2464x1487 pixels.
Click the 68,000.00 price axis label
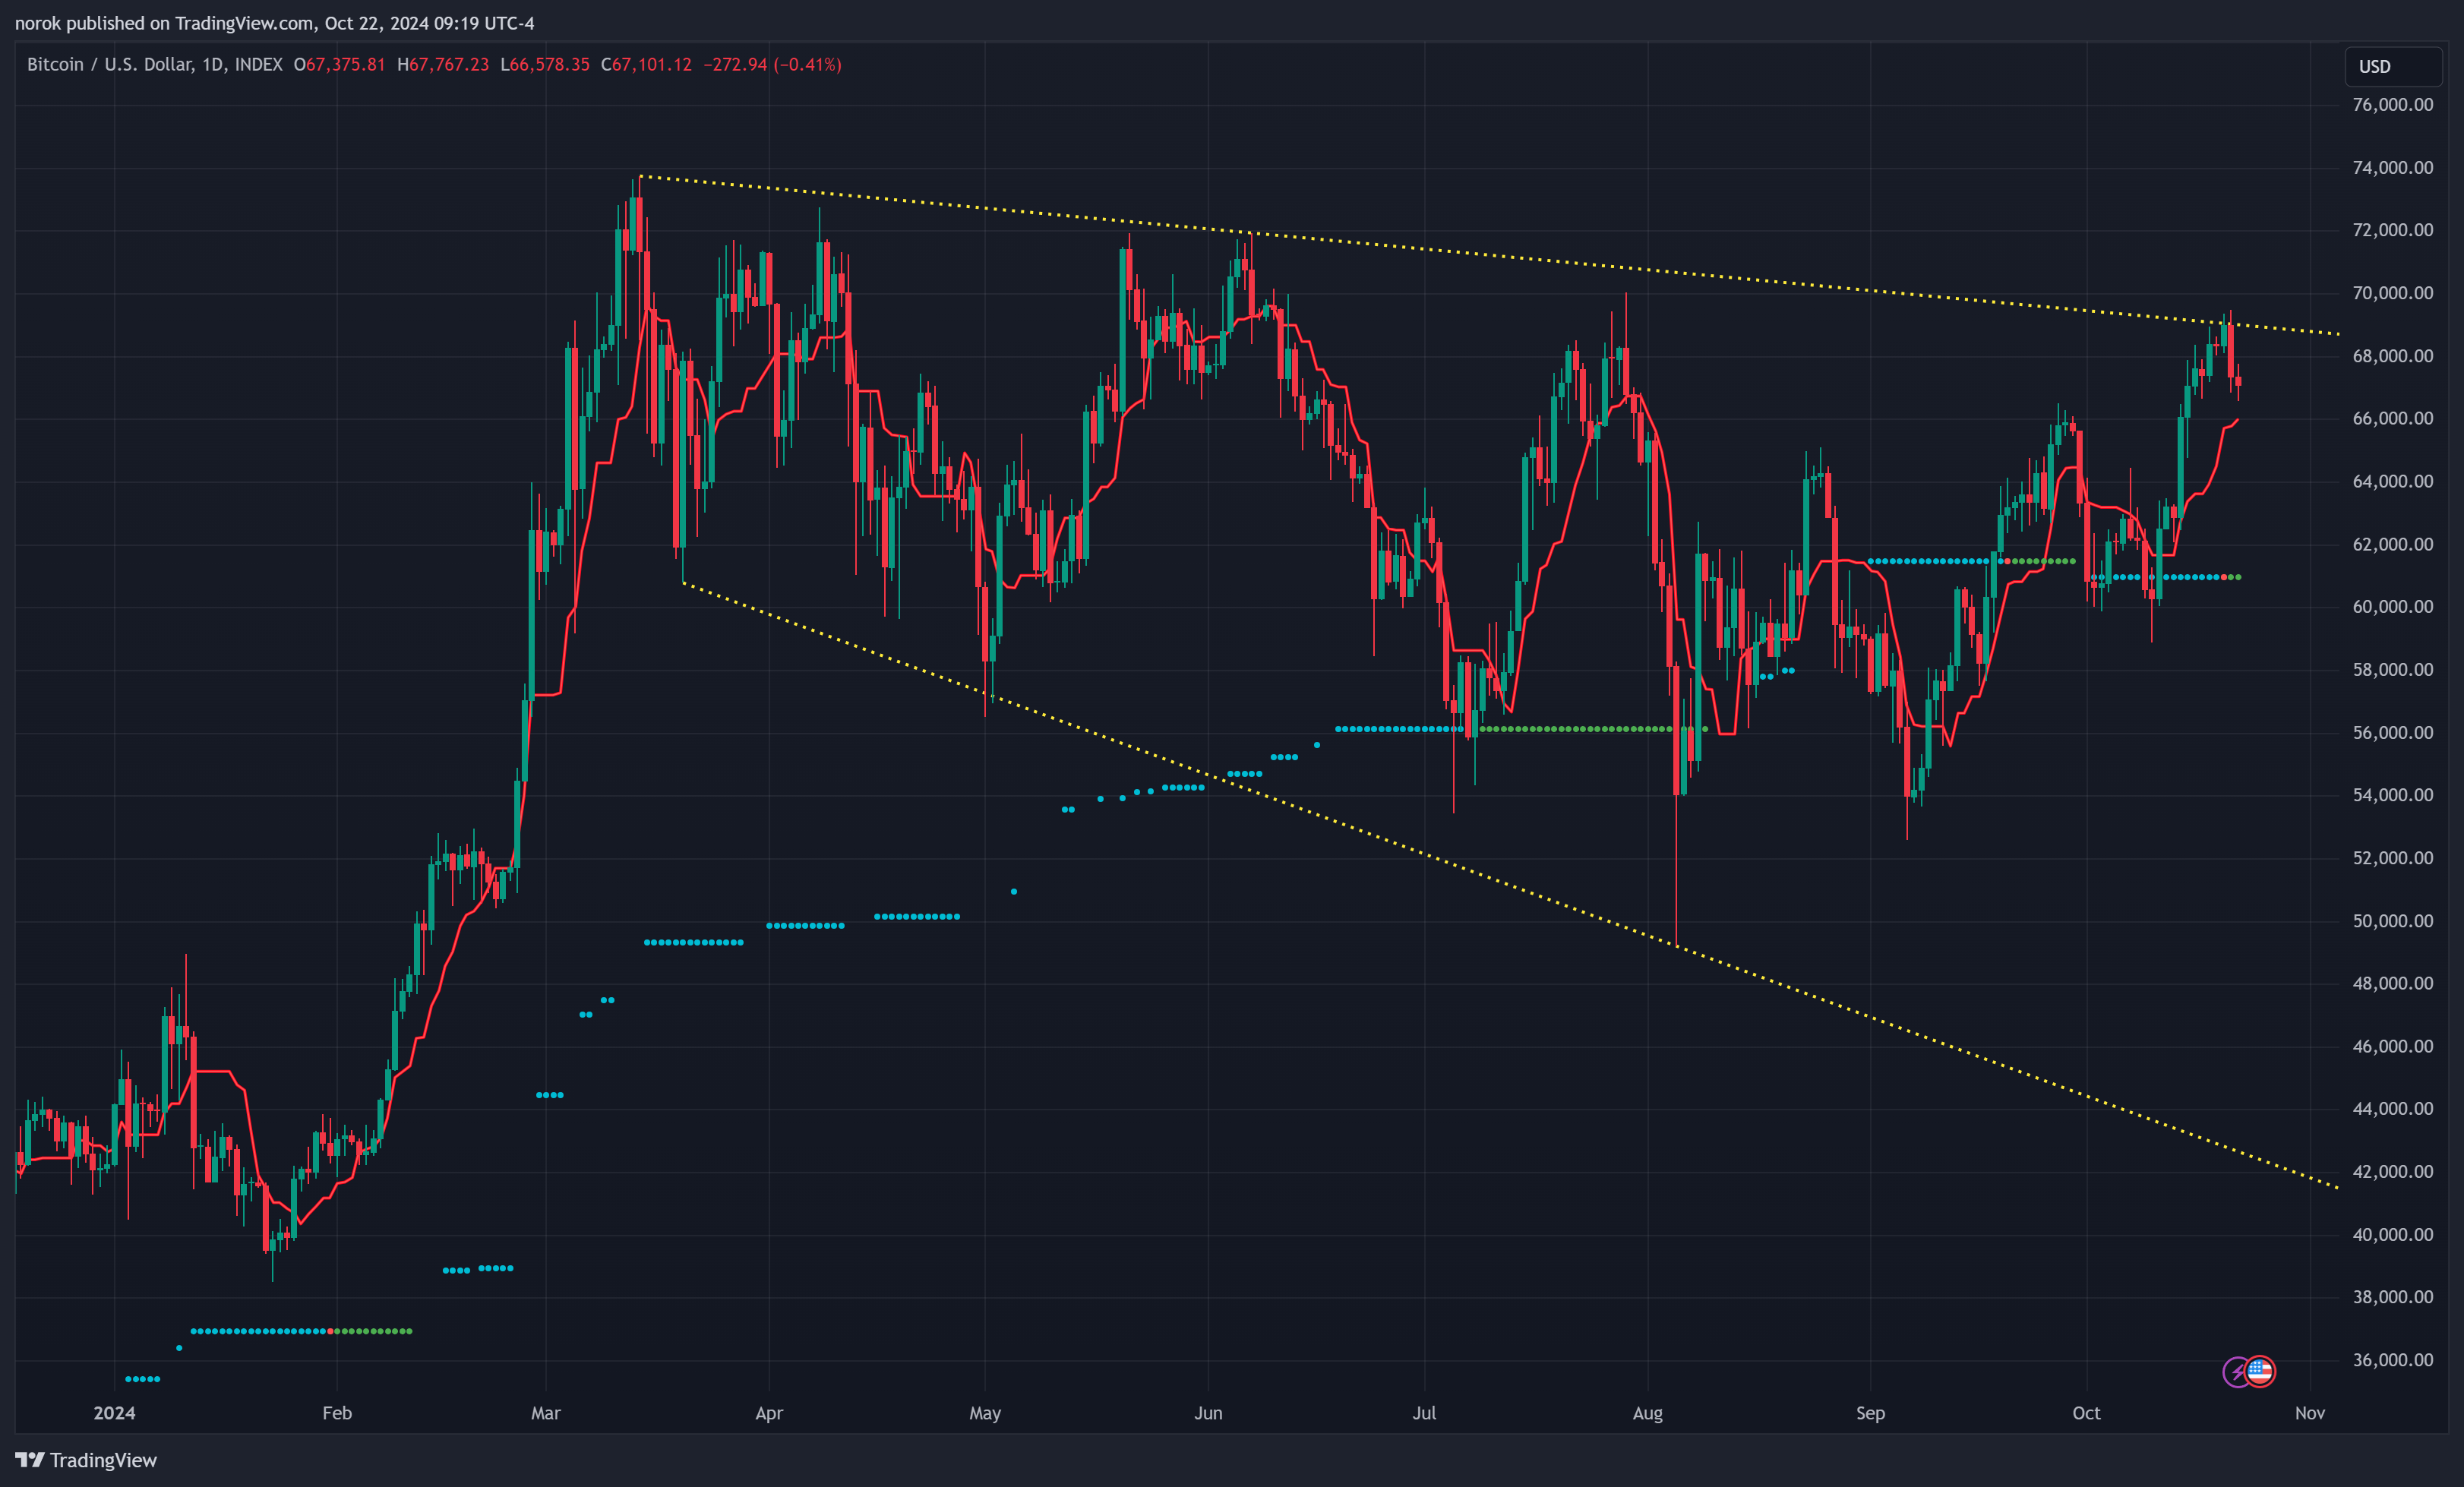point(2393,356)
